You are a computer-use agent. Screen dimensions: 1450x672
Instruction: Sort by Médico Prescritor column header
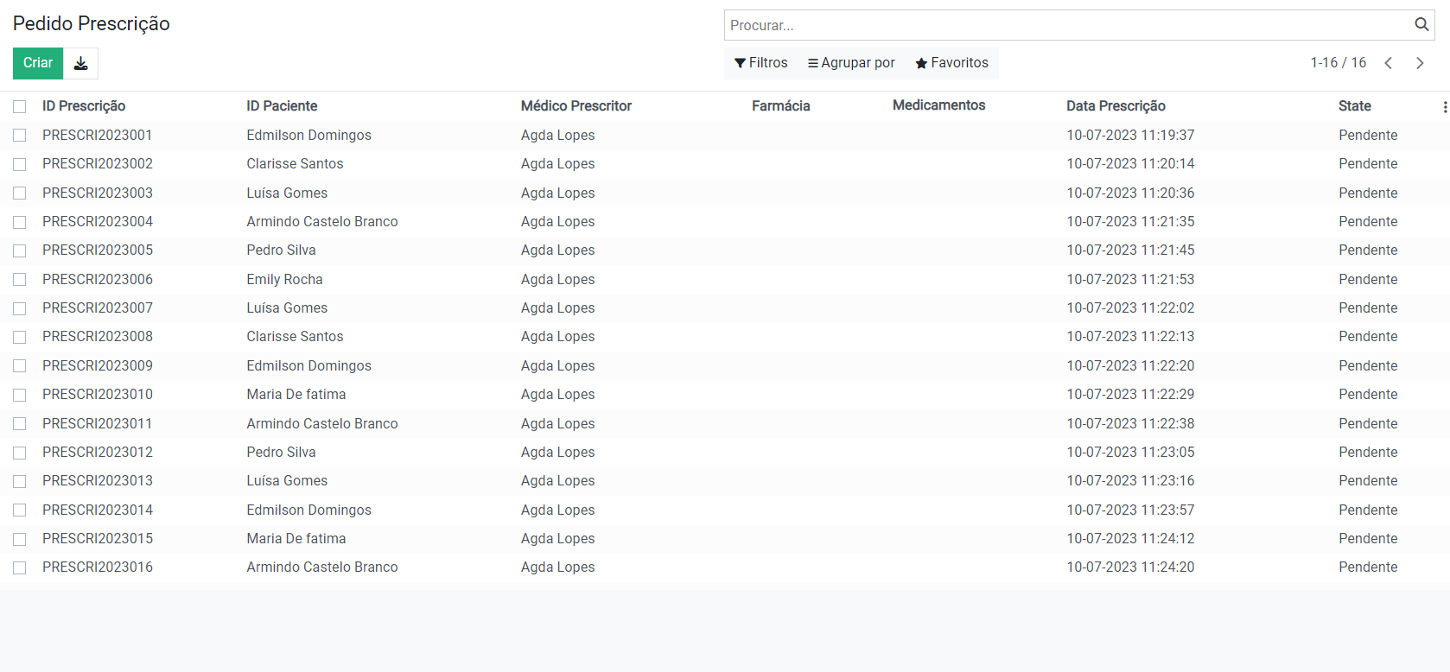(576, 106)
